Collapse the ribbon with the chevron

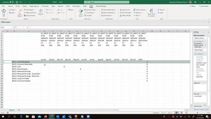(209, 19)
